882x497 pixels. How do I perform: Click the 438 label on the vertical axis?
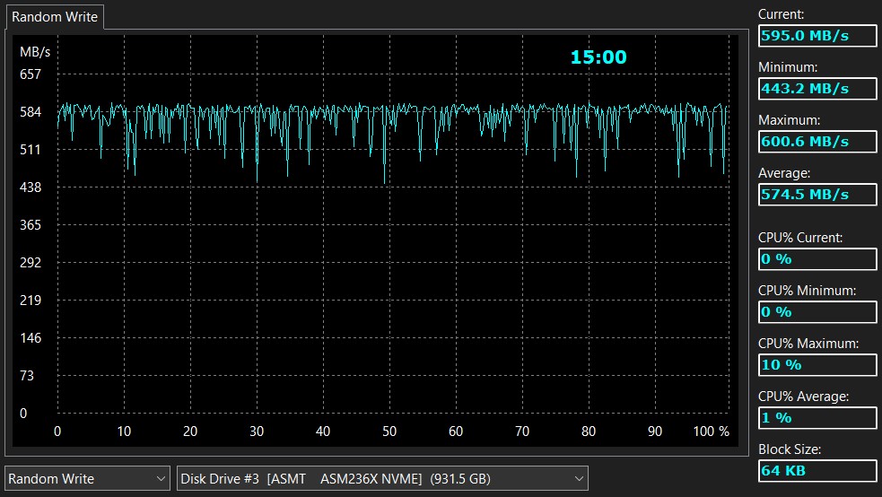pos(31,187)
